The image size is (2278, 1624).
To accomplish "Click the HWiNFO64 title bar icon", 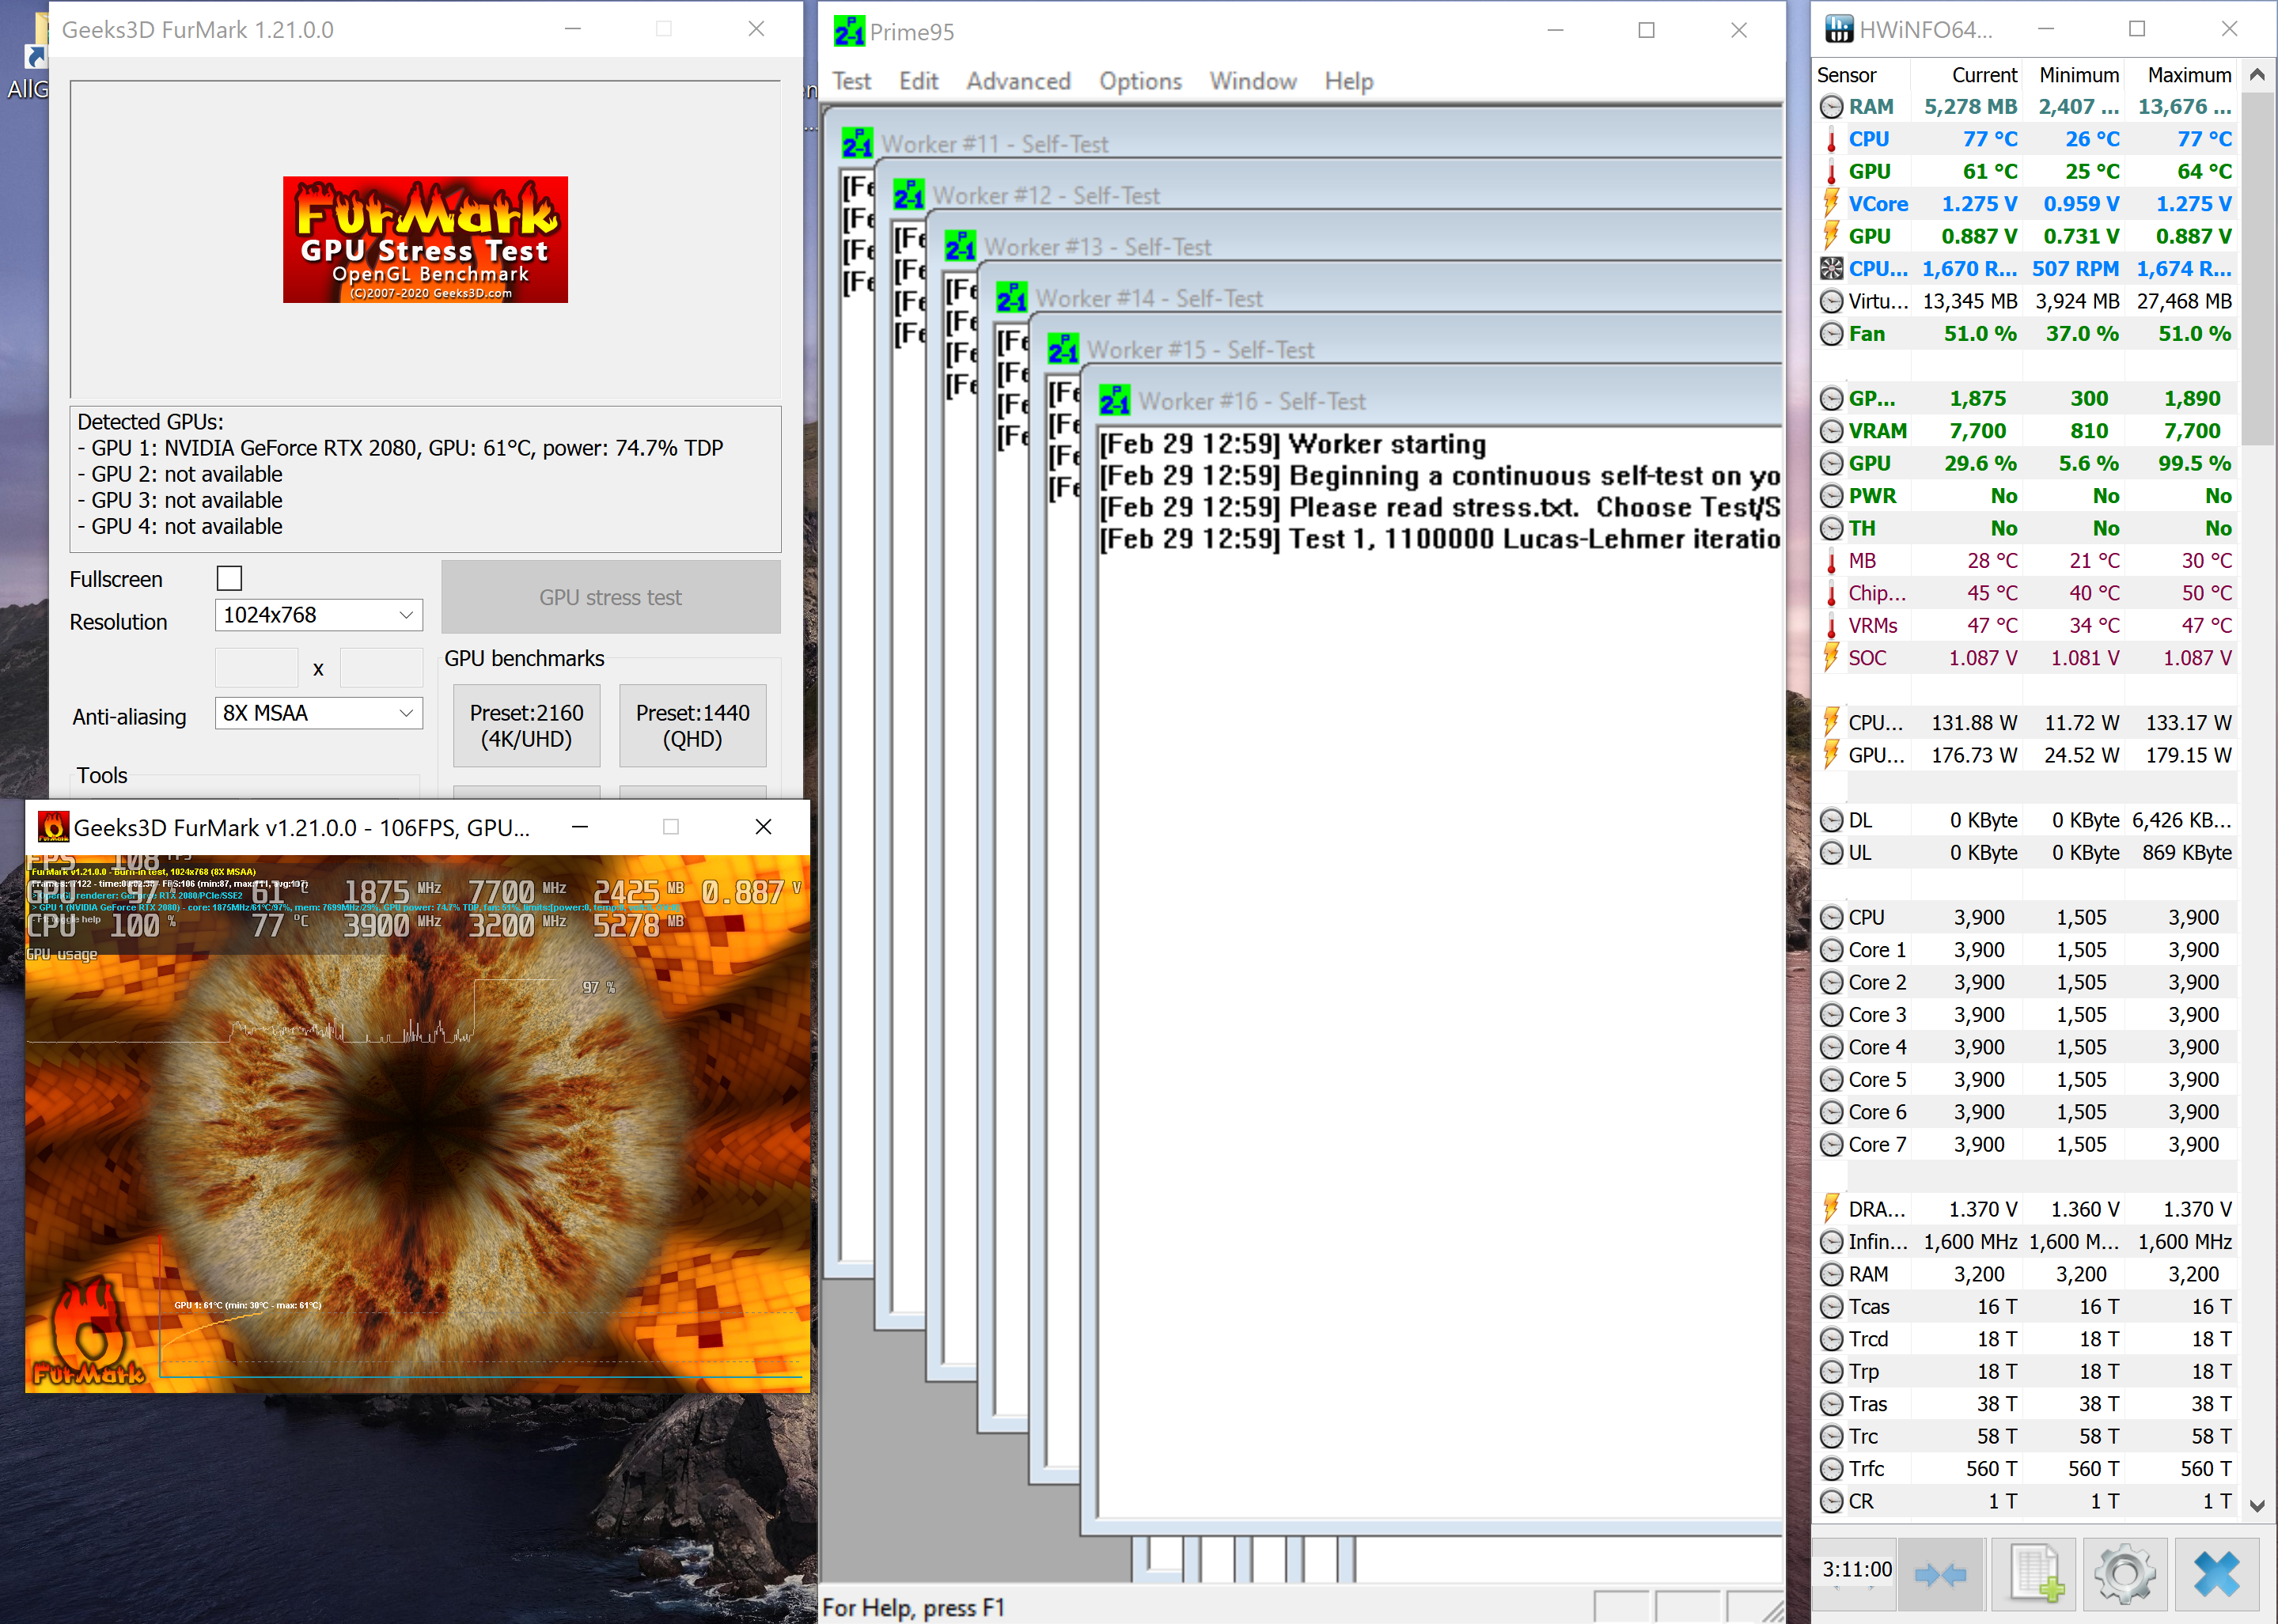I will pyautogui.click(x=1838, y=29).
